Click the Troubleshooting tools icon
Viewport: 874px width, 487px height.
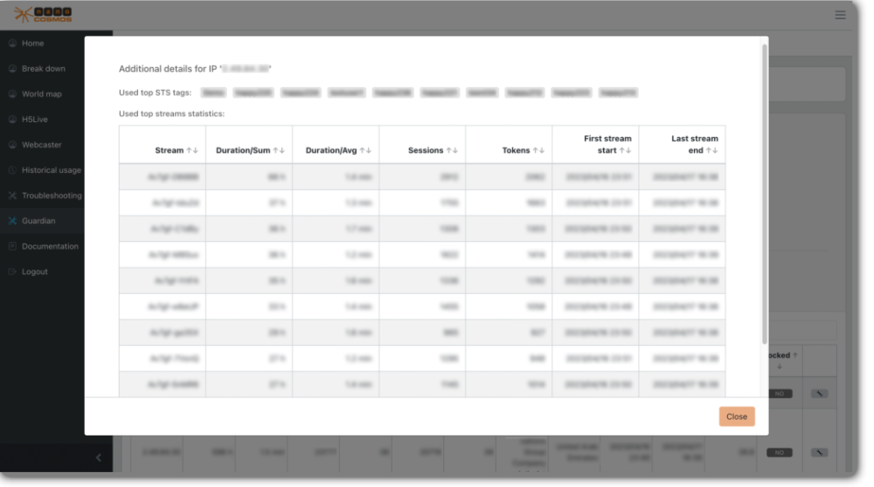point(12,195)
